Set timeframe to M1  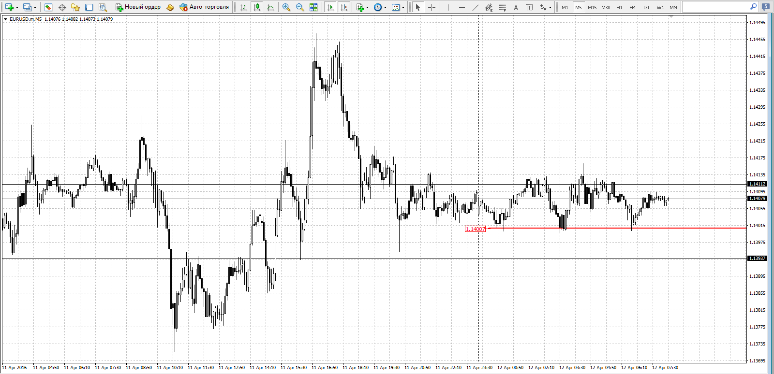(x=565, y=7)
